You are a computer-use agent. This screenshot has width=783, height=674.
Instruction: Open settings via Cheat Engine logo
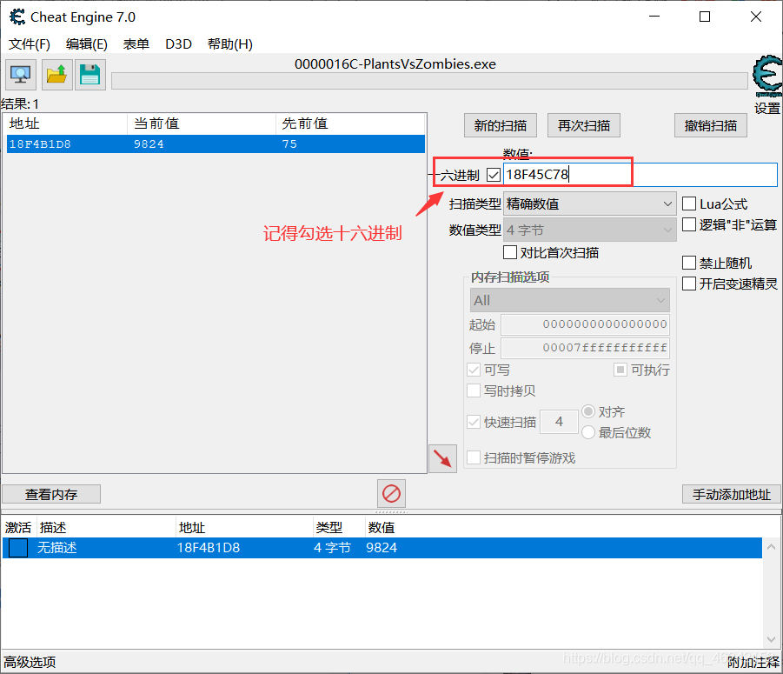coord(767,76)
